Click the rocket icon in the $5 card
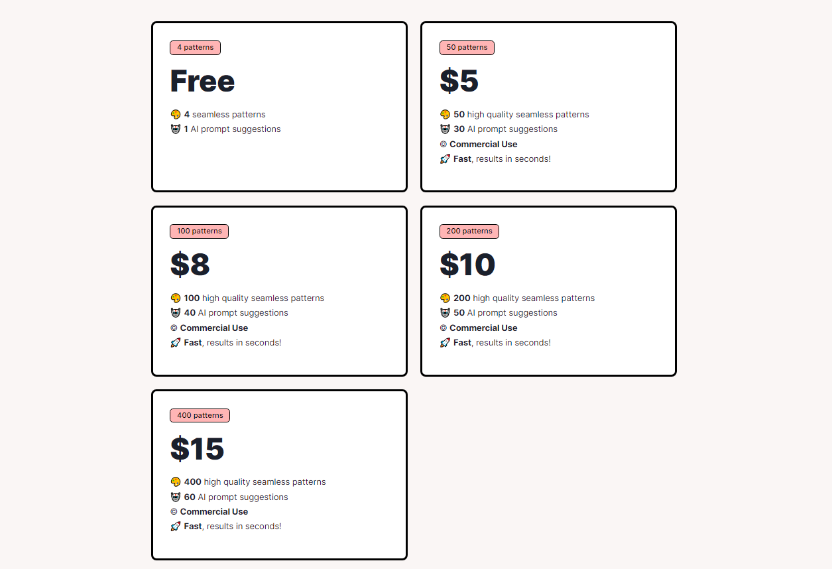The image size is (832, 569). (445, 159)
